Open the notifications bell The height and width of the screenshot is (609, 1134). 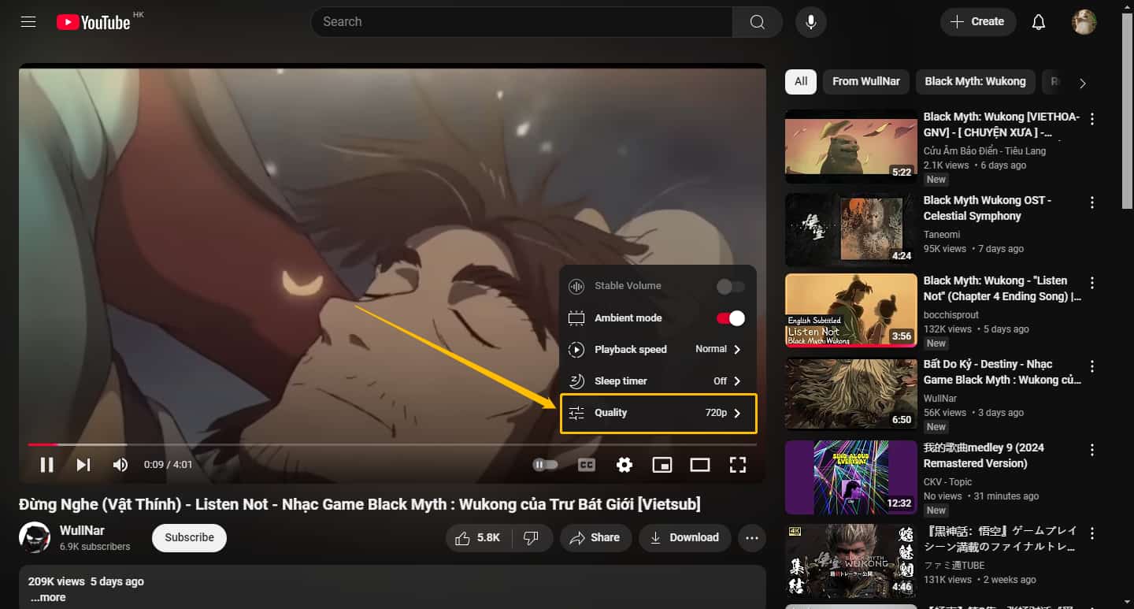(1039, 22)
